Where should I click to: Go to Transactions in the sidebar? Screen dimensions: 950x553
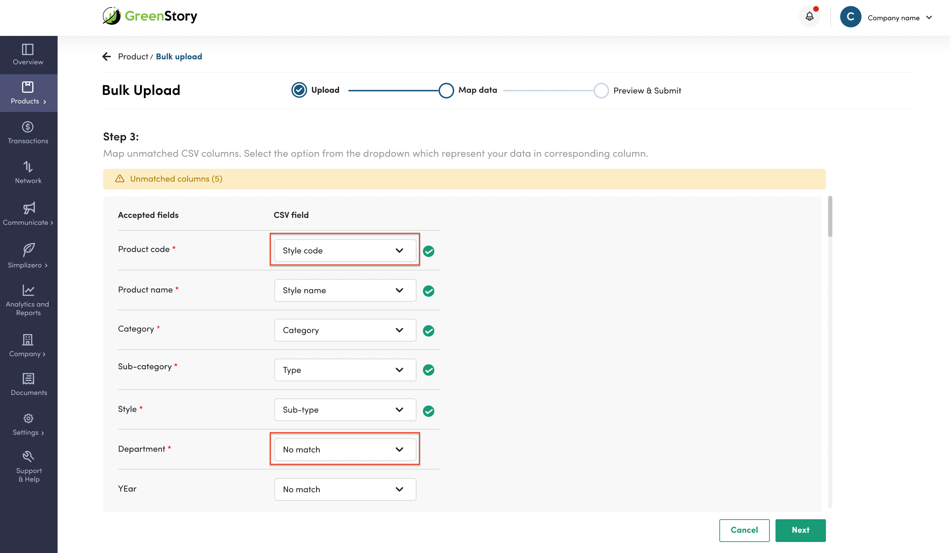tap(28, 133)
